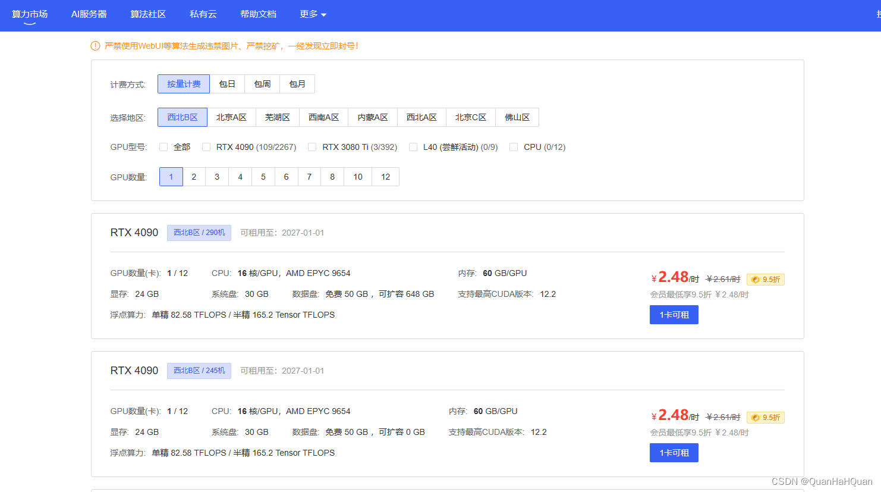Screen dimensions: 881x492
Task: Click RTX 4090 title of 290机 card
Action: click(x=134, y=233)
